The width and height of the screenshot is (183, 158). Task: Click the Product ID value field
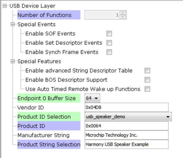click(127, 126)
